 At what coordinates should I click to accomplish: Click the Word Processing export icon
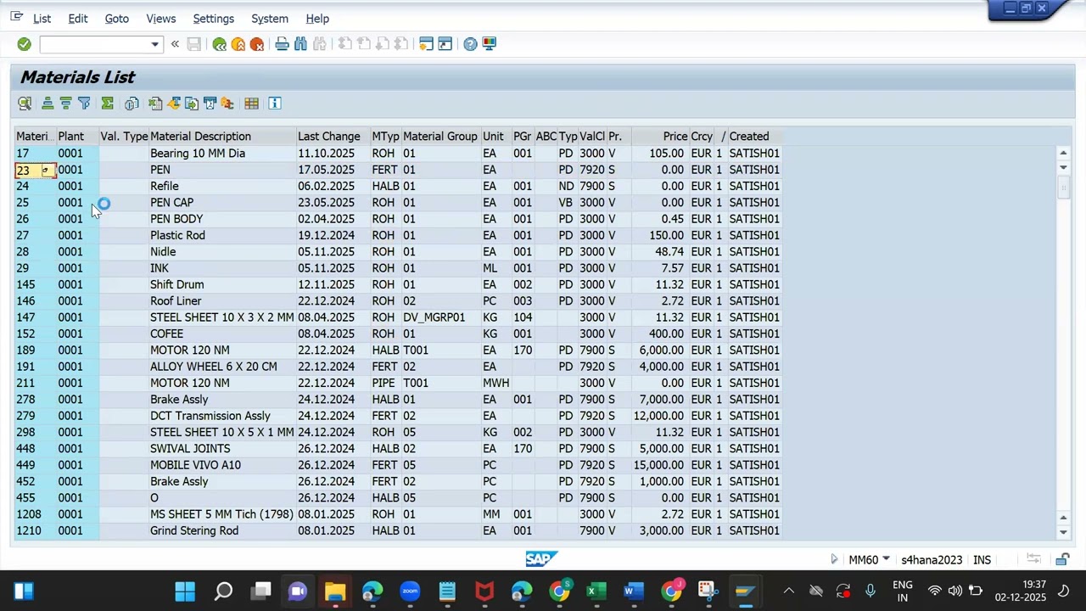174,104
